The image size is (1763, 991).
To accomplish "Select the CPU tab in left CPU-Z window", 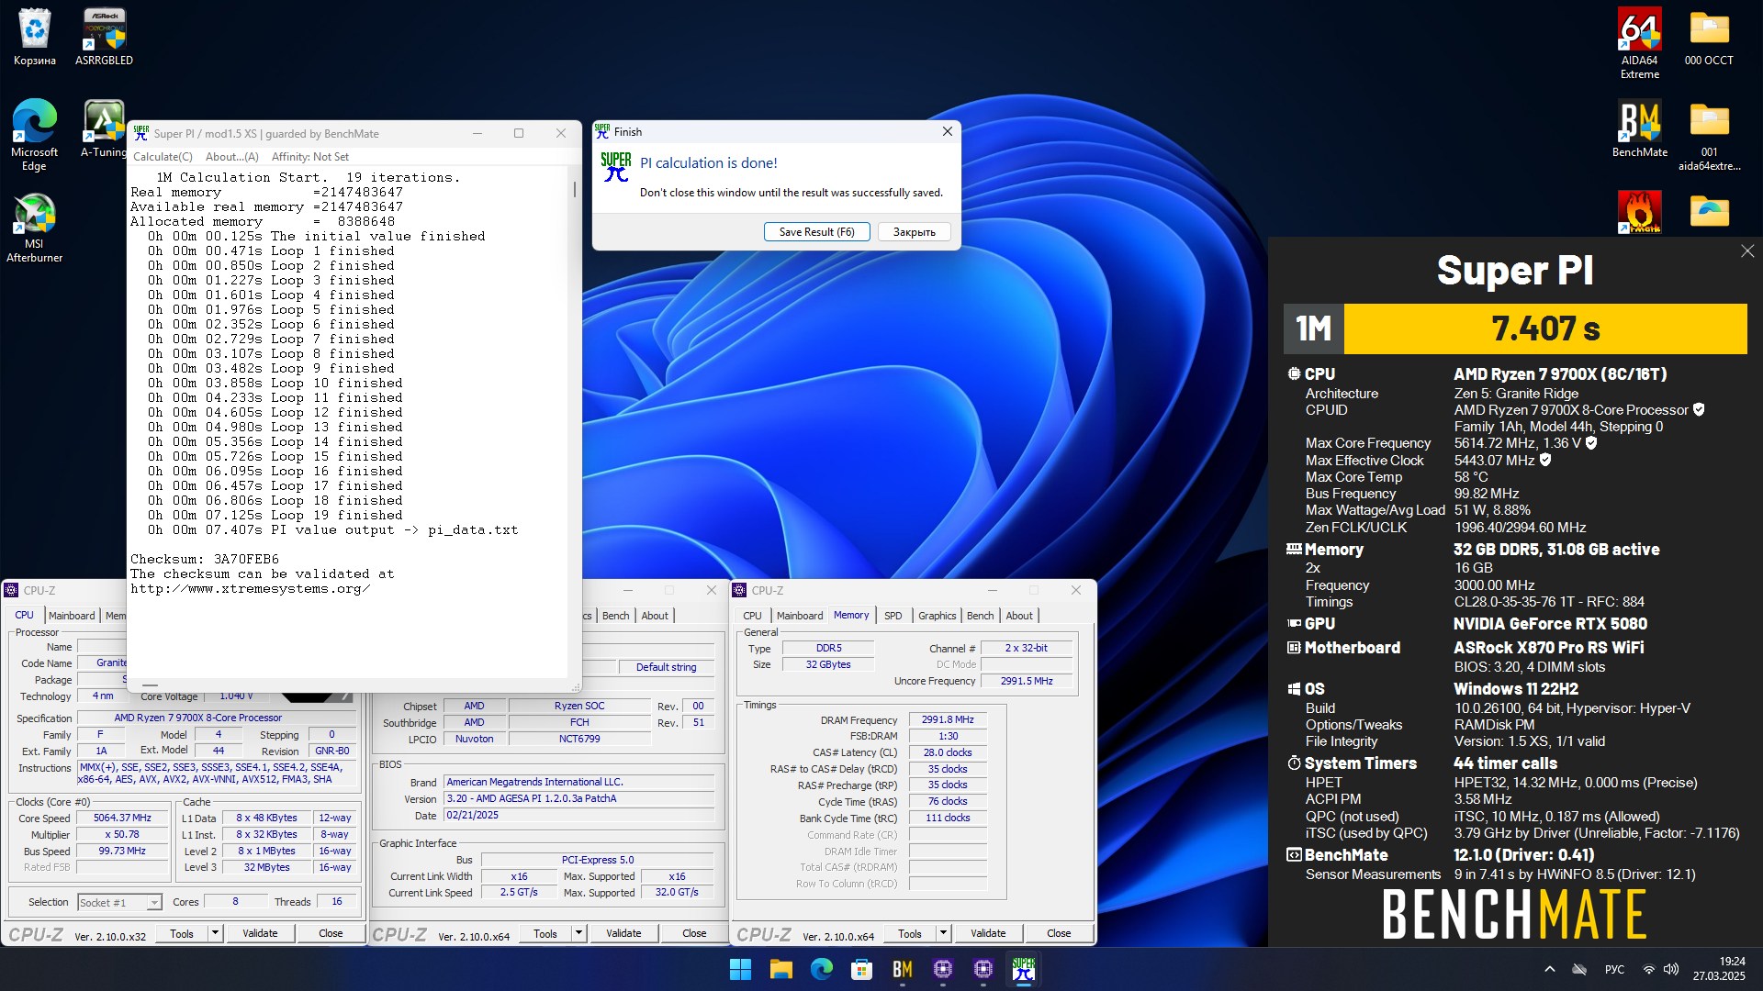I will (x=24, y=616).
